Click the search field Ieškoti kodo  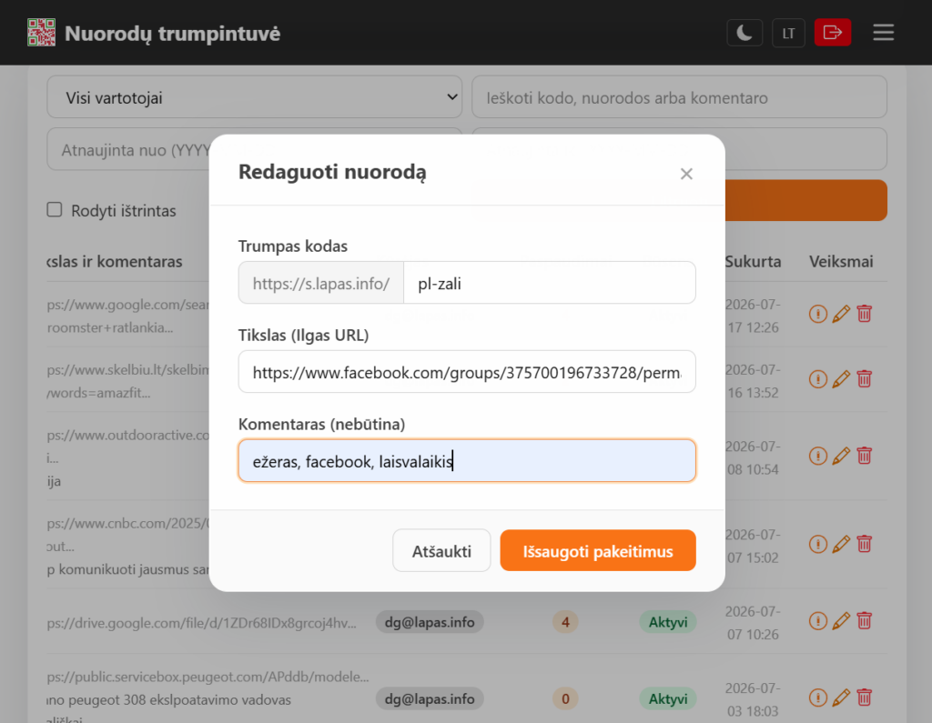(x=679, y=96)
